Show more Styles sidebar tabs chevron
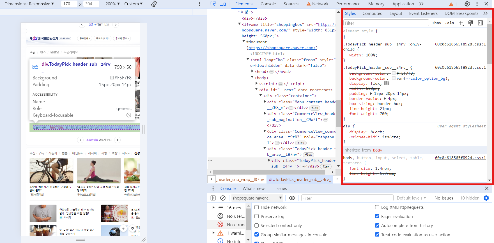This screenshot has width=494, height=243. pos(485,13)
